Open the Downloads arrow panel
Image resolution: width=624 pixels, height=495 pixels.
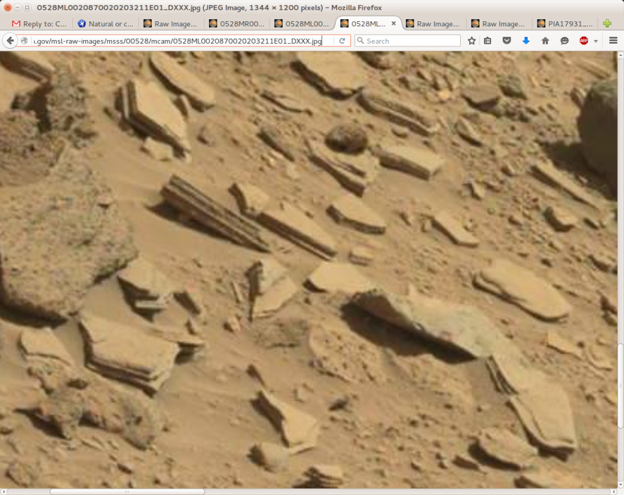click(526, 41)
